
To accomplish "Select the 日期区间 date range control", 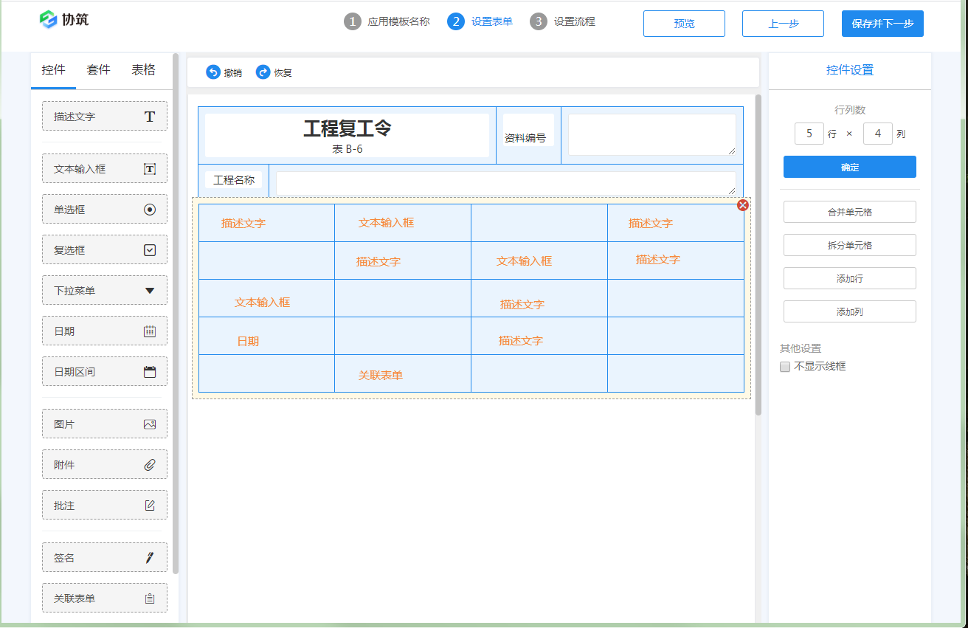I will coord(104,371).
